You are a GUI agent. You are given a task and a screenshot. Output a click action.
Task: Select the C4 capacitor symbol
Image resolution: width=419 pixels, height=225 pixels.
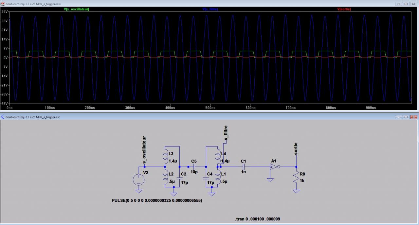(206, 178)
